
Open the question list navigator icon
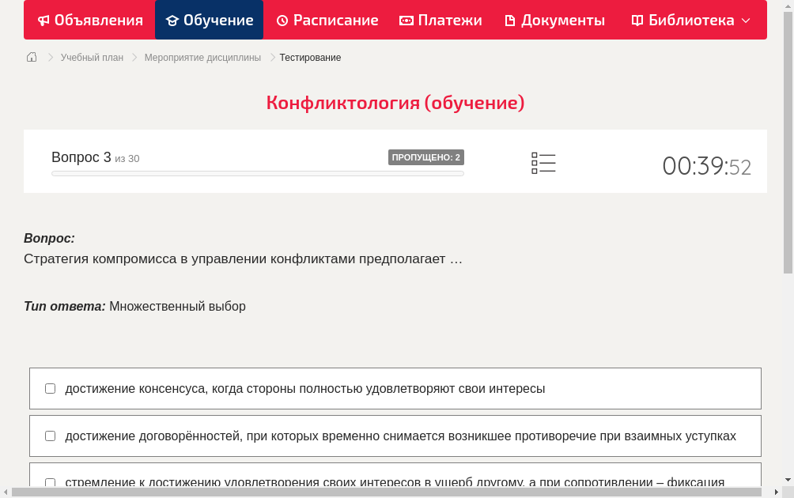543,162
